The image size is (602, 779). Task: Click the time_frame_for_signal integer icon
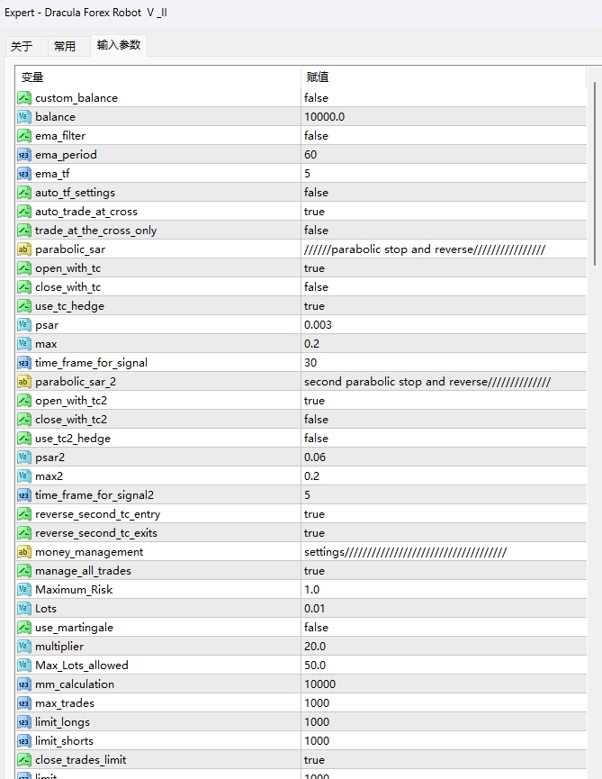point(24,363)
